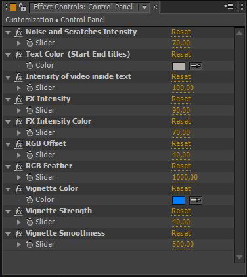Screen dimensions: 247x277
Task: Select the RGB Offset effect name
Action: point(46,143)
